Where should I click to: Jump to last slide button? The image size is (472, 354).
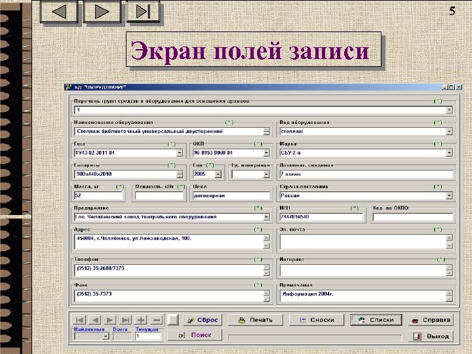(x=143, y=11)
